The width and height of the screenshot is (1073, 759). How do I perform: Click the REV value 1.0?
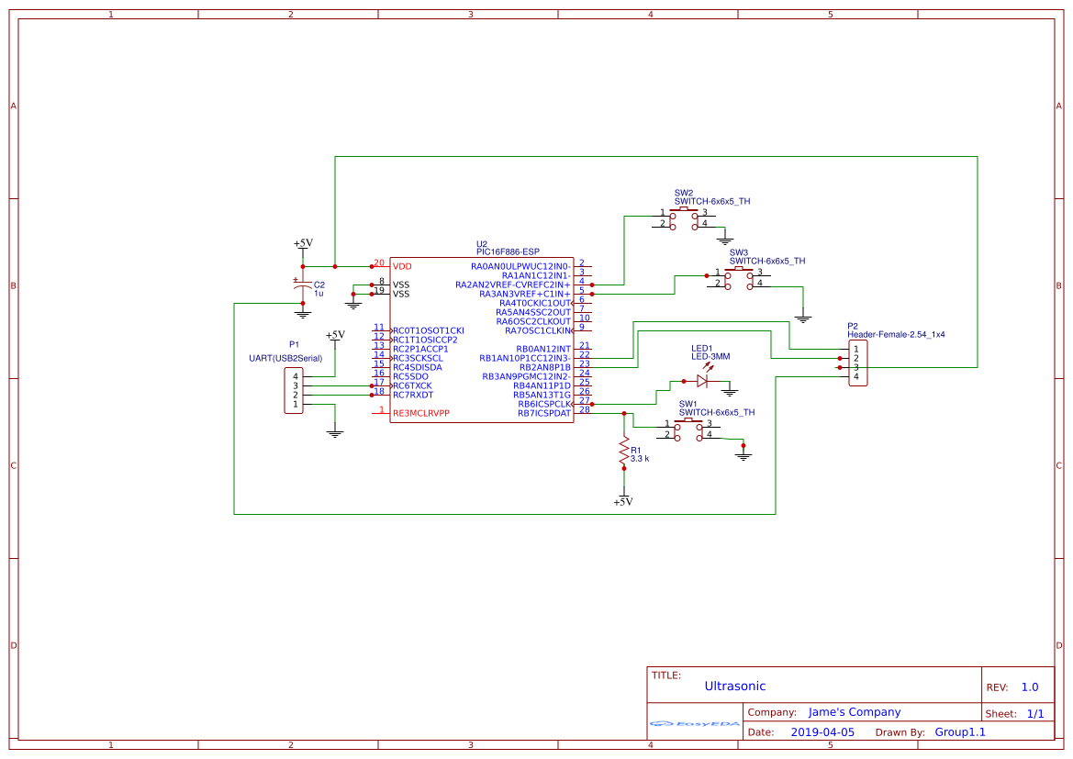(1029, 686)
